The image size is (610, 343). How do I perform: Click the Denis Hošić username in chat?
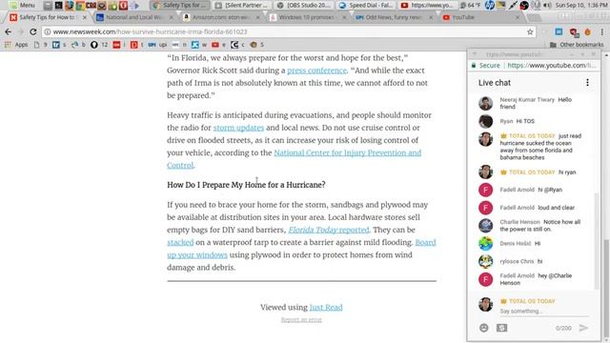[515, 244]
